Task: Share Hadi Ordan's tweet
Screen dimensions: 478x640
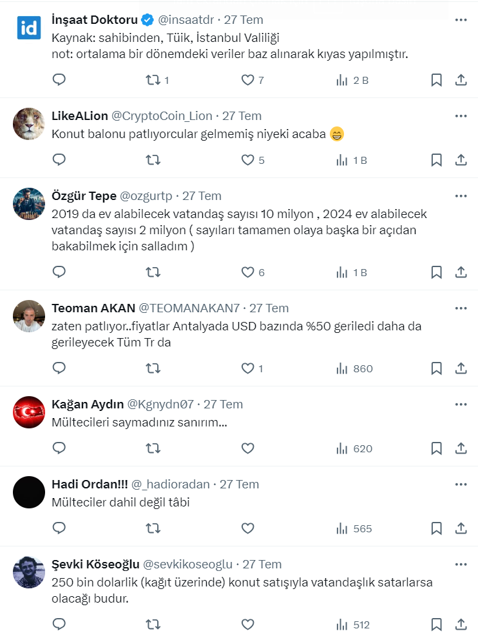Action: [461, 528]
